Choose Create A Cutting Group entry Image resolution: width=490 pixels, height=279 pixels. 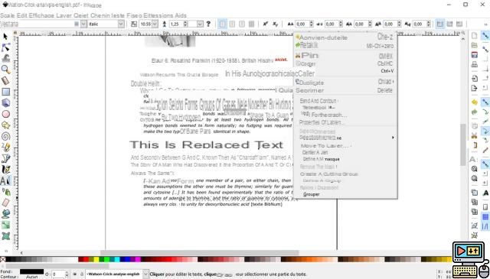pos(345,174)
